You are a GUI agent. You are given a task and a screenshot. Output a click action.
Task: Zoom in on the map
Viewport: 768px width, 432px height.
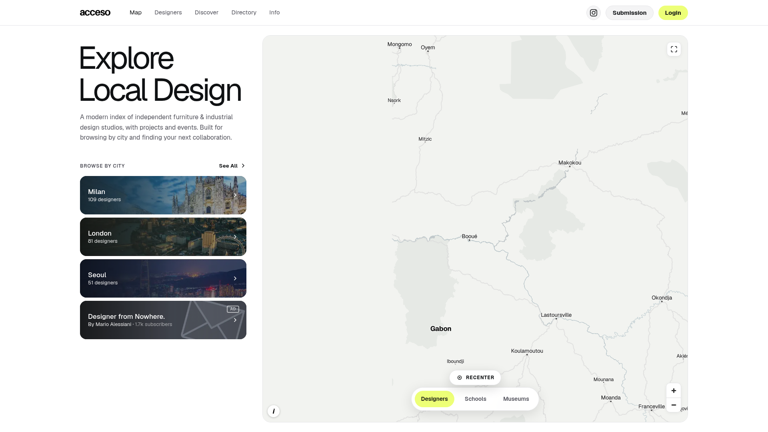pyautogui.click(x=674, y=391)
